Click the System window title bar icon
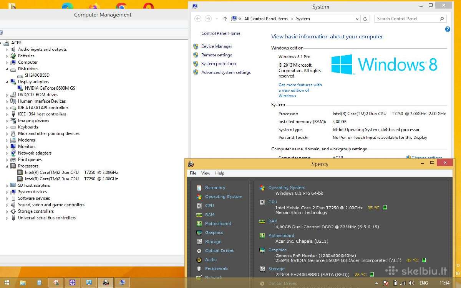 195,6
